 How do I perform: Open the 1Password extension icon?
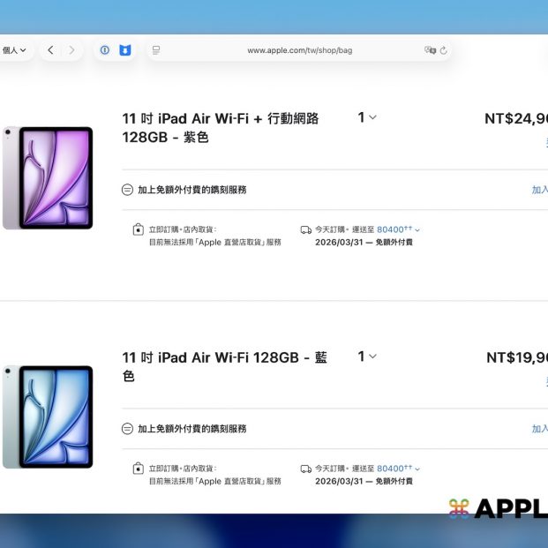click(104, 50)
